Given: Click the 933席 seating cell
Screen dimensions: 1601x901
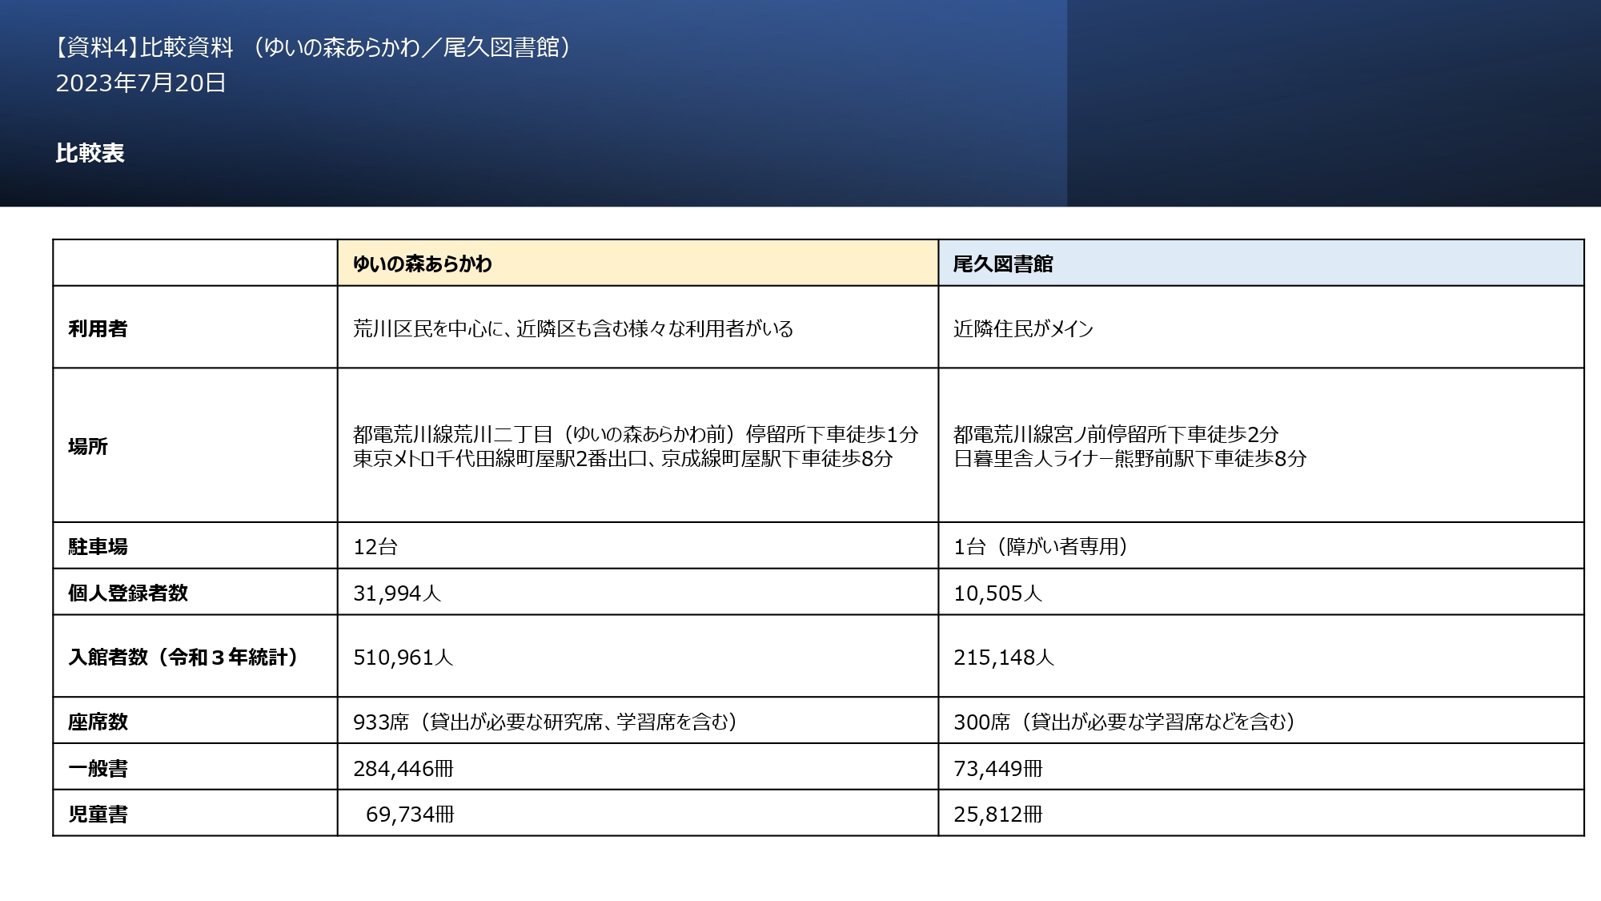Looking at the screenshot, I should 544,722.
